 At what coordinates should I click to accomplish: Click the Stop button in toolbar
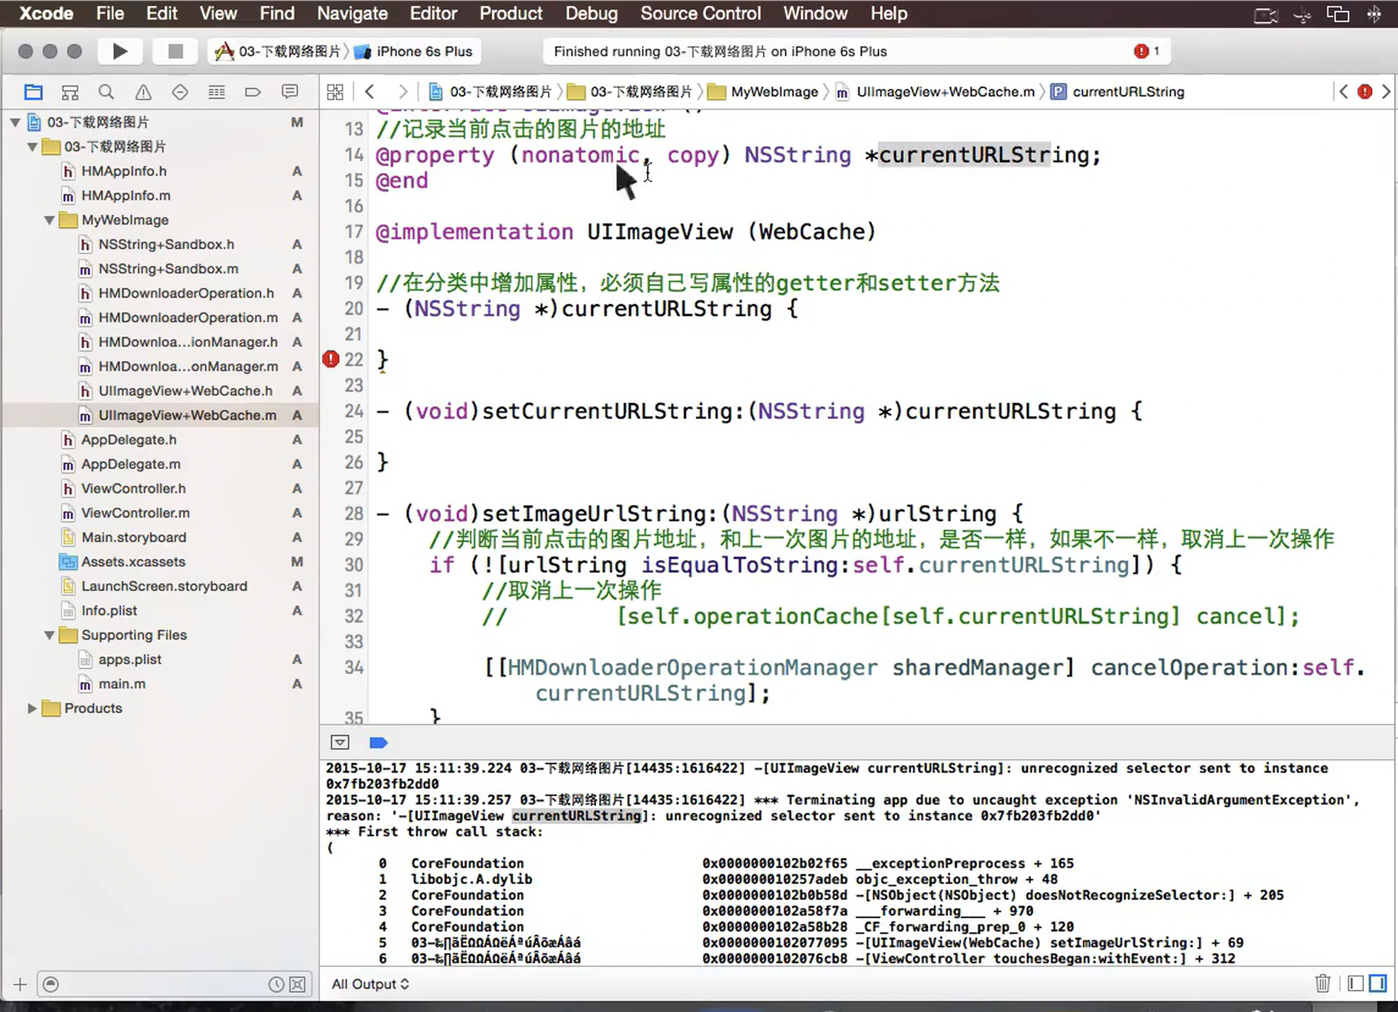click(175, 51)
